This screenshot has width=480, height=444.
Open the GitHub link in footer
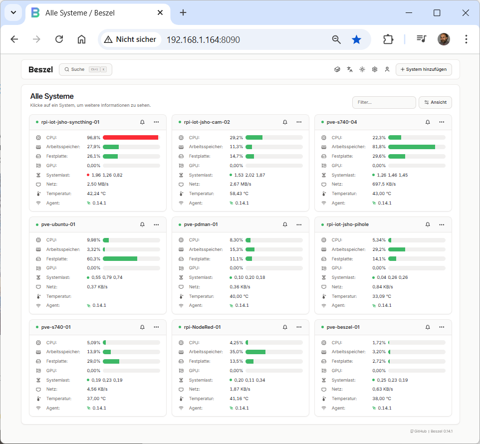click(x=420, y=431)
